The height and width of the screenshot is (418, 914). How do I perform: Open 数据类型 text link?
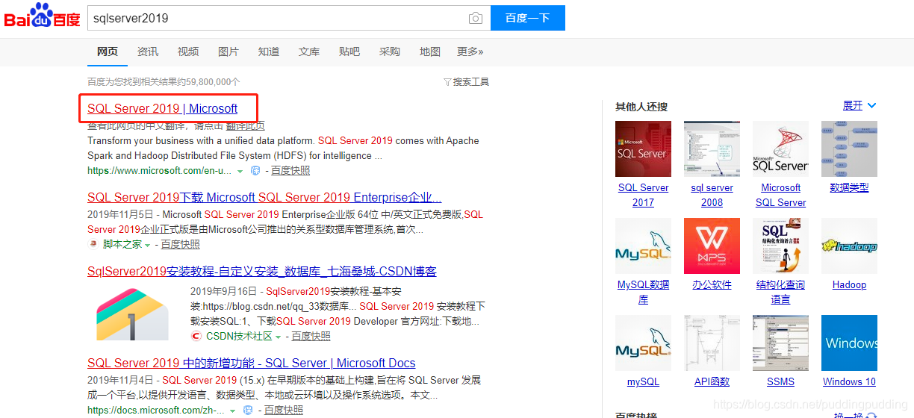[x=849, y=187]
